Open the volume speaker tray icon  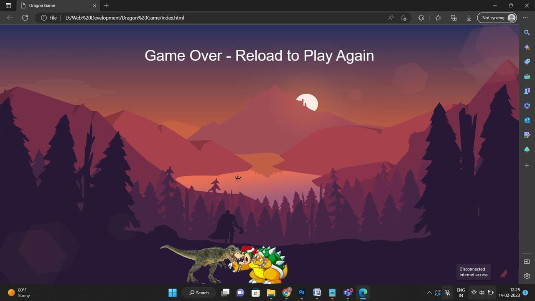click(482, 293)
